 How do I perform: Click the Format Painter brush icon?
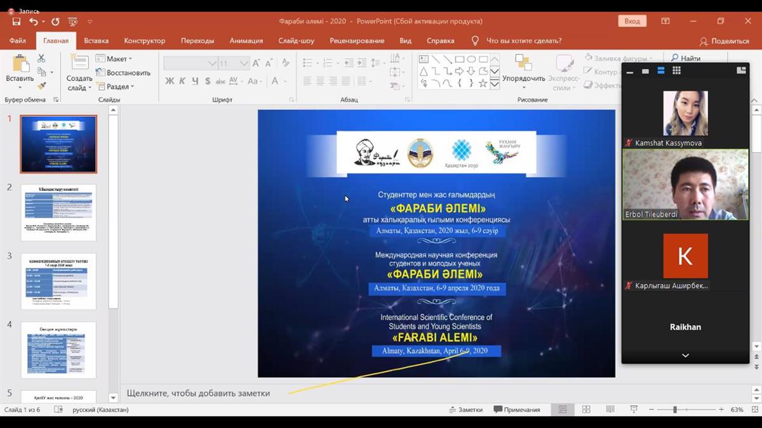(x=41, y=86)
